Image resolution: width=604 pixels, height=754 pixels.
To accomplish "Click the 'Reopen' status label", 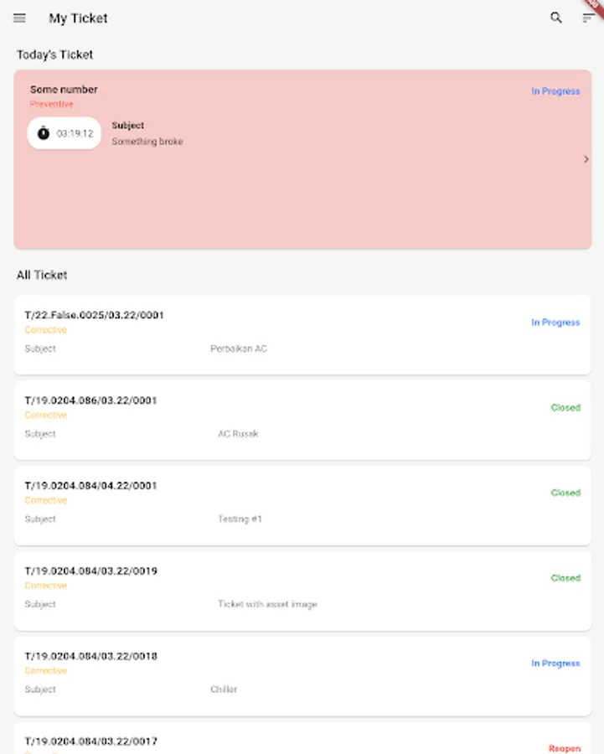I will [565, 748].
